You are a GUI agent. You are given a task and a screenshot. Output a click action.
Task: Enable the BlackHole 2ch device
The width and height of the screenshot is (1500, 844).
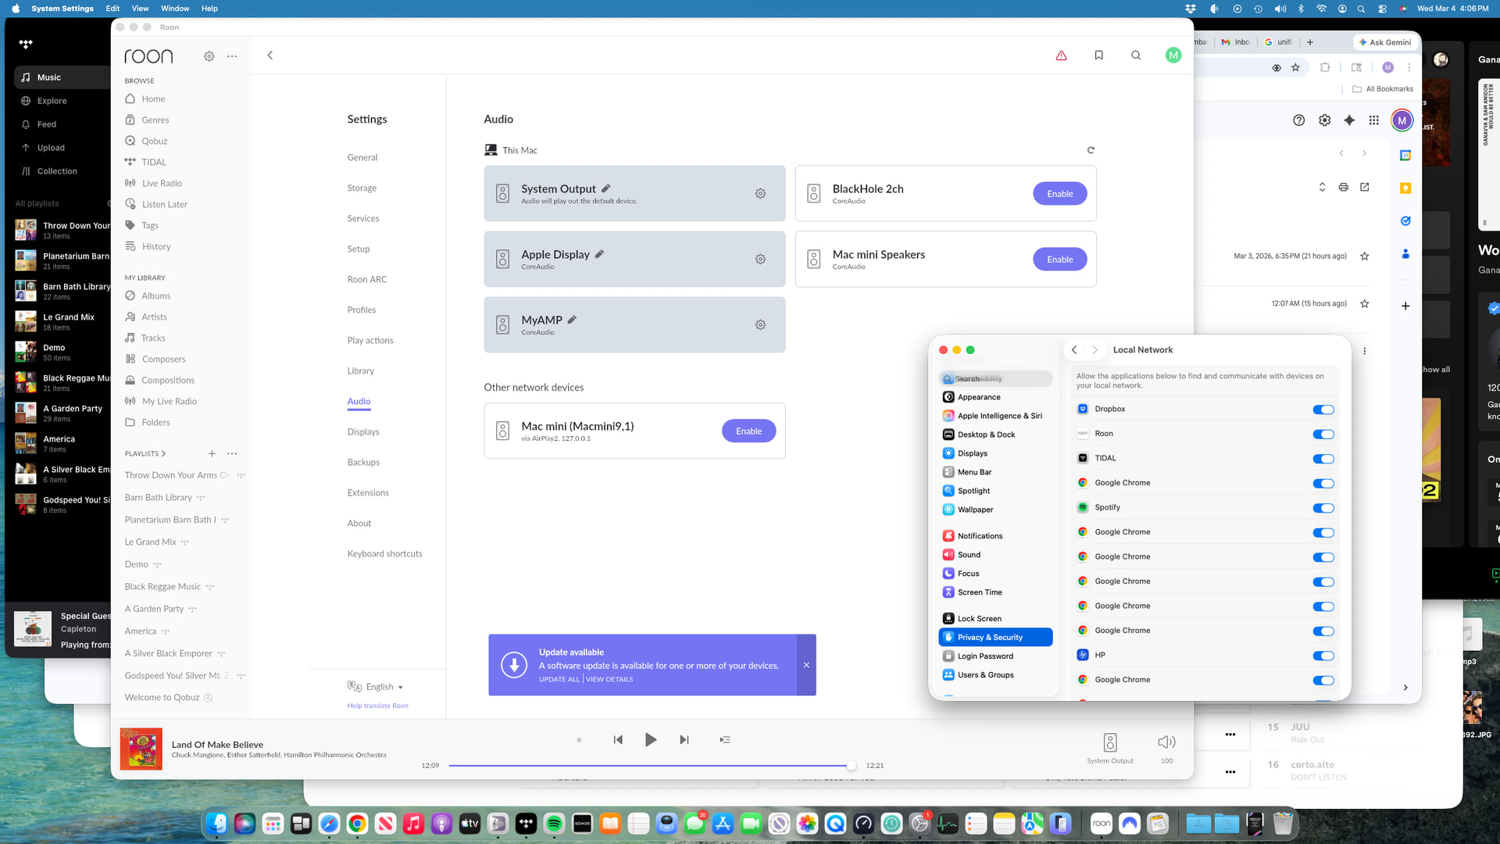tap(1059, 194)
